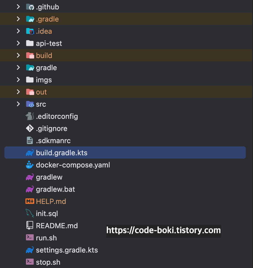Select the .github folder name
Image resolution: width=253 pixels, height=268 pixels.
point(48,7)
